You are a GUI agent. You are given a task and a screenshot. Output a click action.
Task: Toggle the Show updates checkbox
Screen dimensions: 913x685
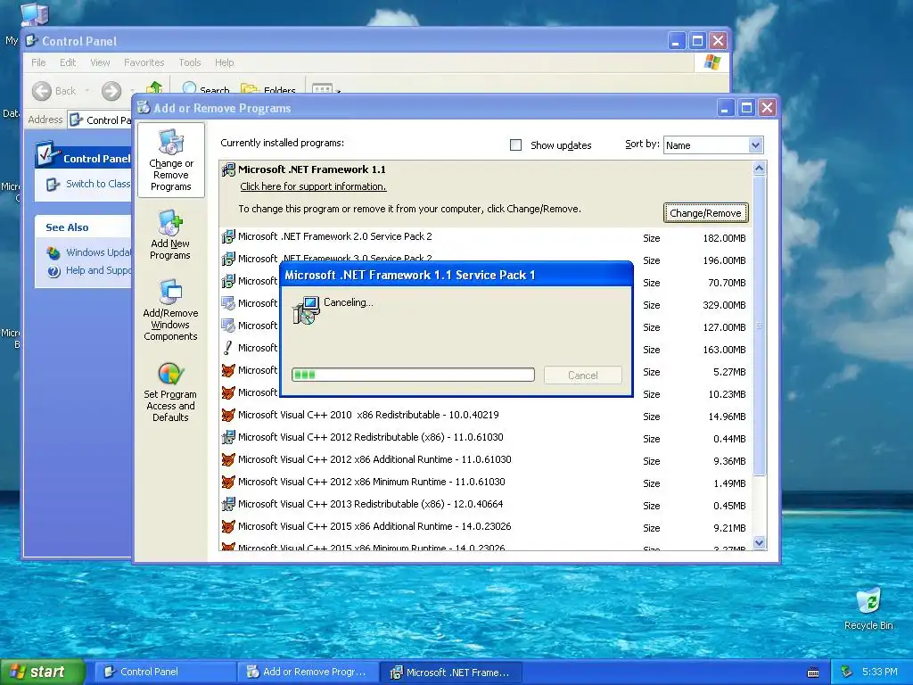pyautogui.click(x=516, y=145)
